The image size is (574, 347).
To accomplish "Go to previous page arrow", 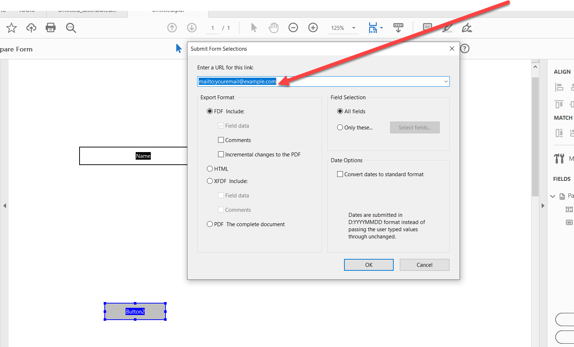I will coord(172,28).
